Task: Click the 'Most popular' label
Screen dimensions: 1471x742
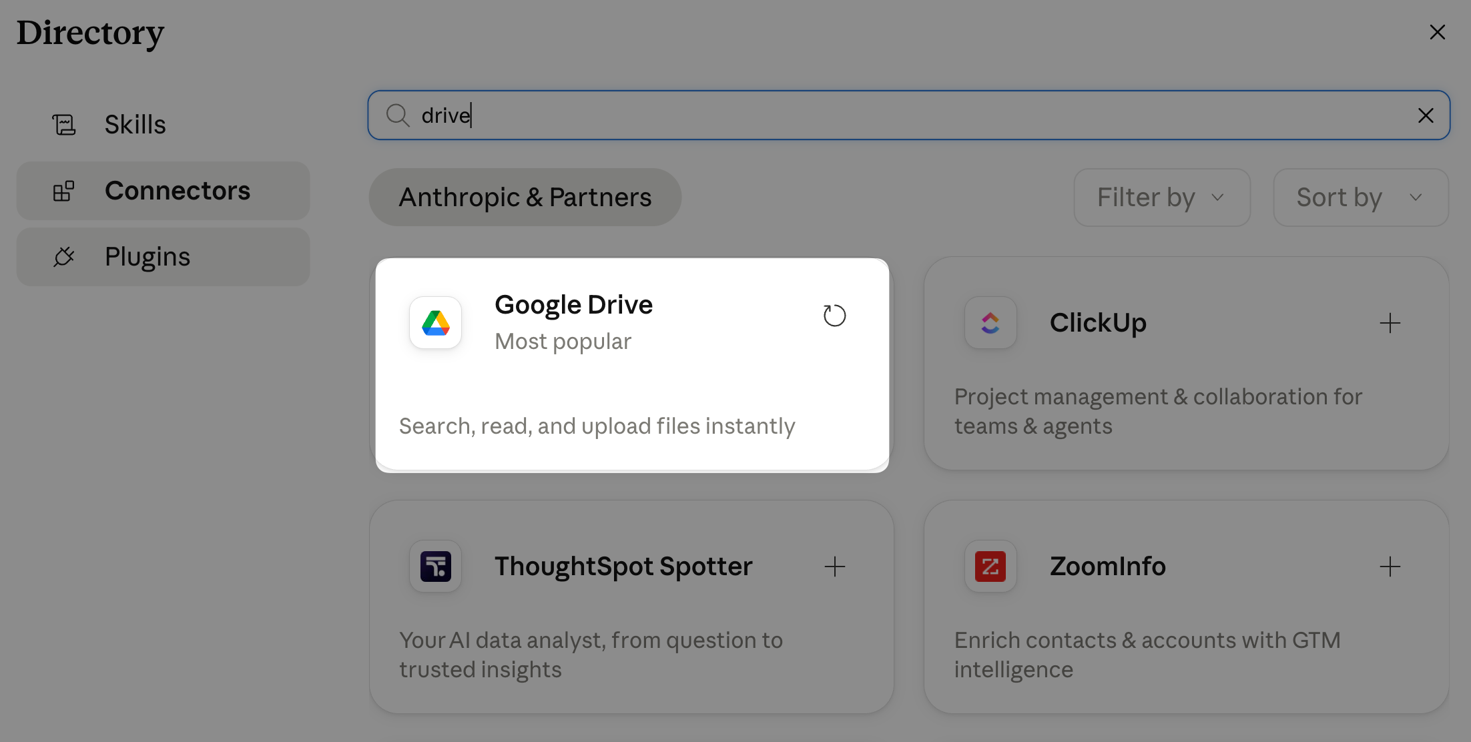Action: 563,342
